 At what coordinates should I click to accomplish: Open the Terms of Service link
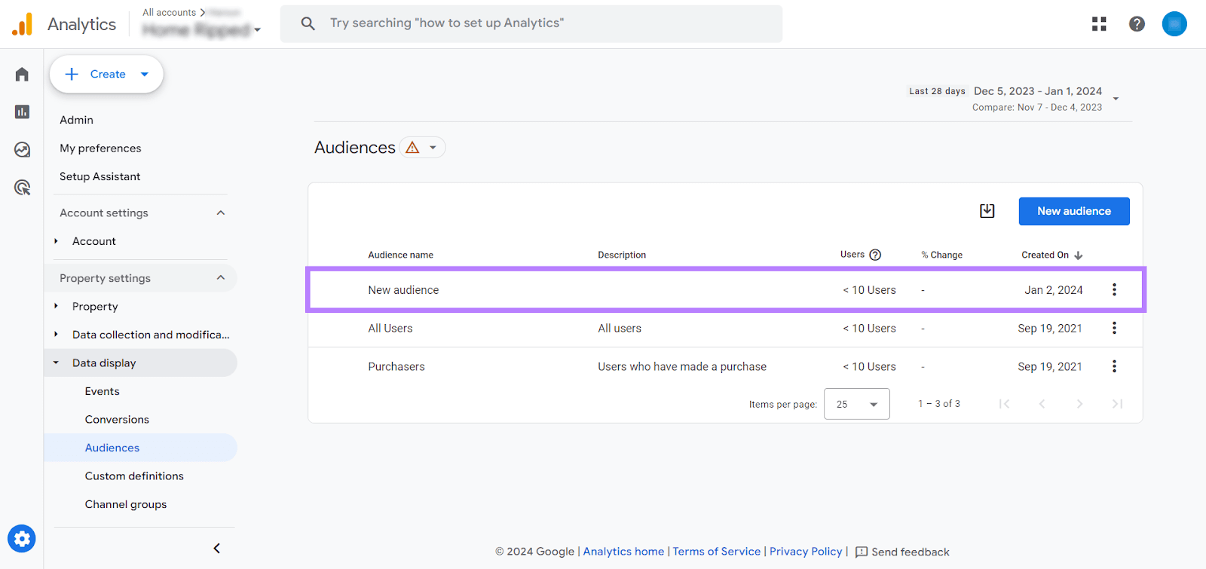click(x=716, y=552)
